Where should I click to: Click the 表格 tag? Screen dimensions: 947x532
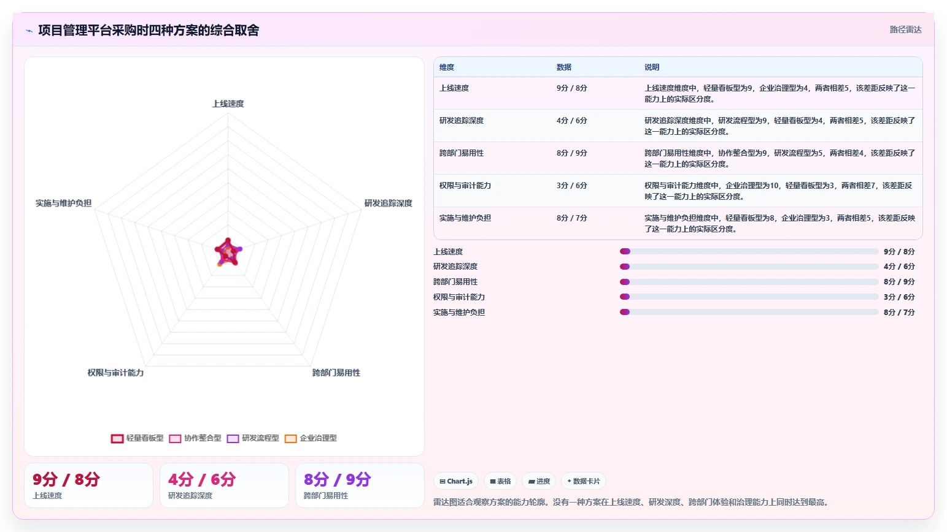(x=500, y=481)
